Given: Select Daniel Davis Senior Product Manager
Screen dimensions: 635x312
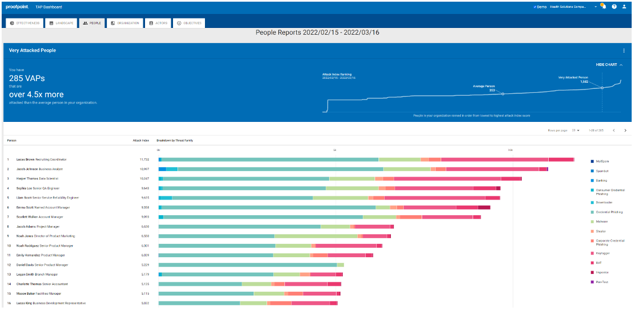Looking at the screenshot, I should 42,264.
